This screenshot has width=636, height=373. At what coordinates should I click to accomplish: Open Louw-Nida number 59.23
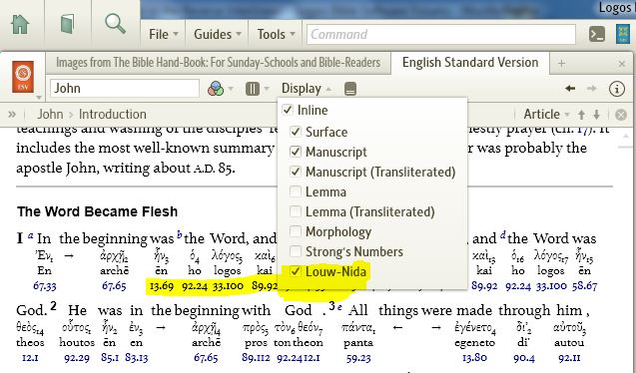[358, 358]
